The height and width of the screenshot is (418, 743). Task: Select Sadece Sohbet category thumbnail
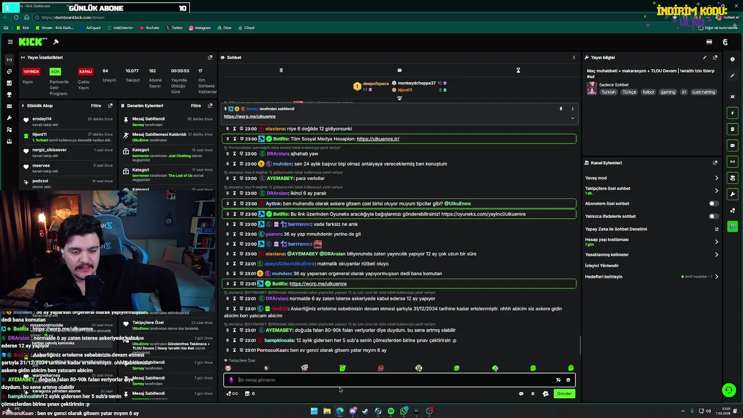tap(591, 88)
